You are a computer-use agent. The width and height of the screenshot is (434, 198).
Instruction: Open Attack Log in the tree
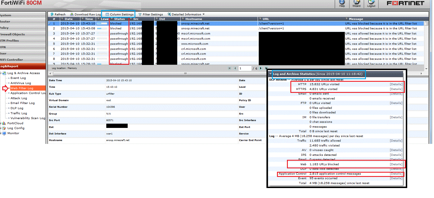pos(19,98)
